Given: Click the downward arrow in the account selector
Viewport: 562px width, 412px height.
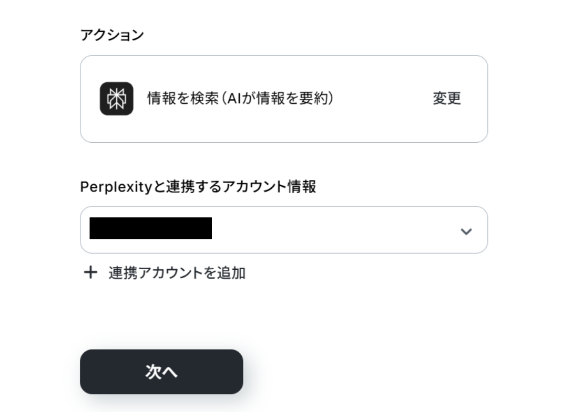Looking at the screenshot, I should point(466,231).
